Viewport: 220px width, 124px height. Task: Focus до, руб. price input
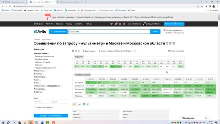coord(59,102)
